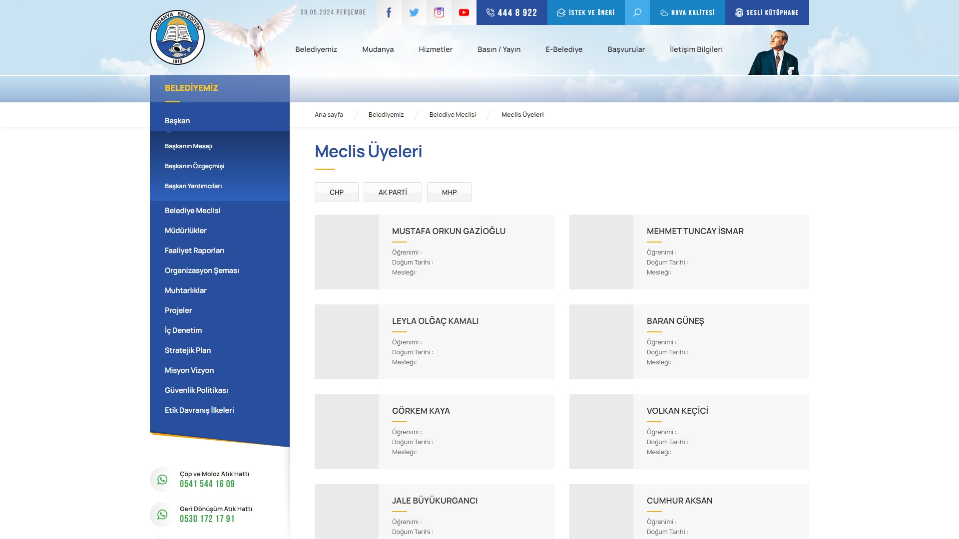Click photo placeholder of Leyla Olğaç Kamalı
Screen dimensions: 959x539
tap(347, 342)
